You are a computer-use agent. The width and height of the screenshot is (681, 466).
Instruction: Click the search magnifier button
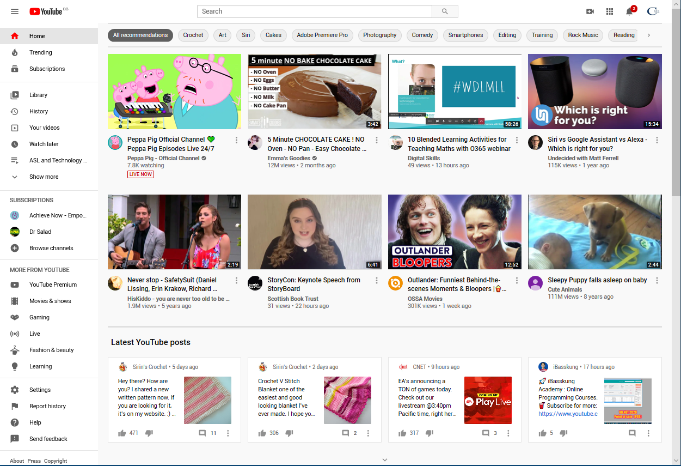point(445,11)
